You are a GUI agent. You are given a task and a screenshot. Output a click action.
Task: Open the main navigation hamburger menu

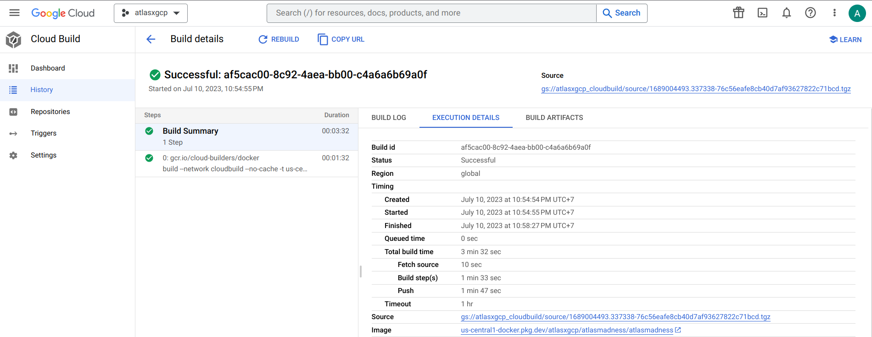(14, 13)
